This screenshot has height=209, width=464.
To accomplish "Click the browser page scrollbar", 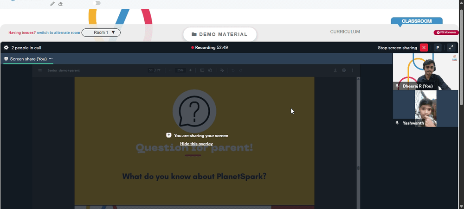I will click(462, 57).
